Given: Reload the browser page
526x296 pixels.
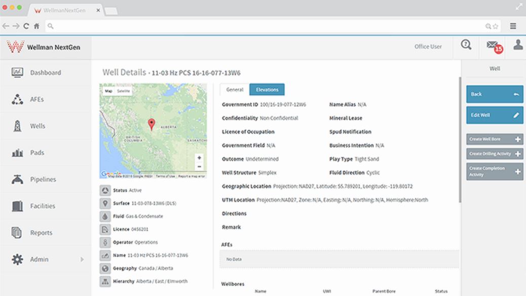Looking at the screenshot, I should (x=26, y=26).
